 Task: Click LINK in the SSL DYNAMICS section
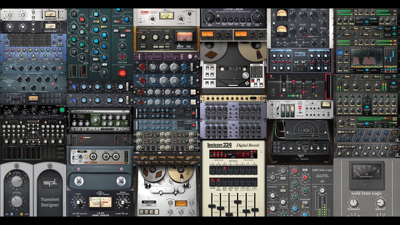pos(283,190)
